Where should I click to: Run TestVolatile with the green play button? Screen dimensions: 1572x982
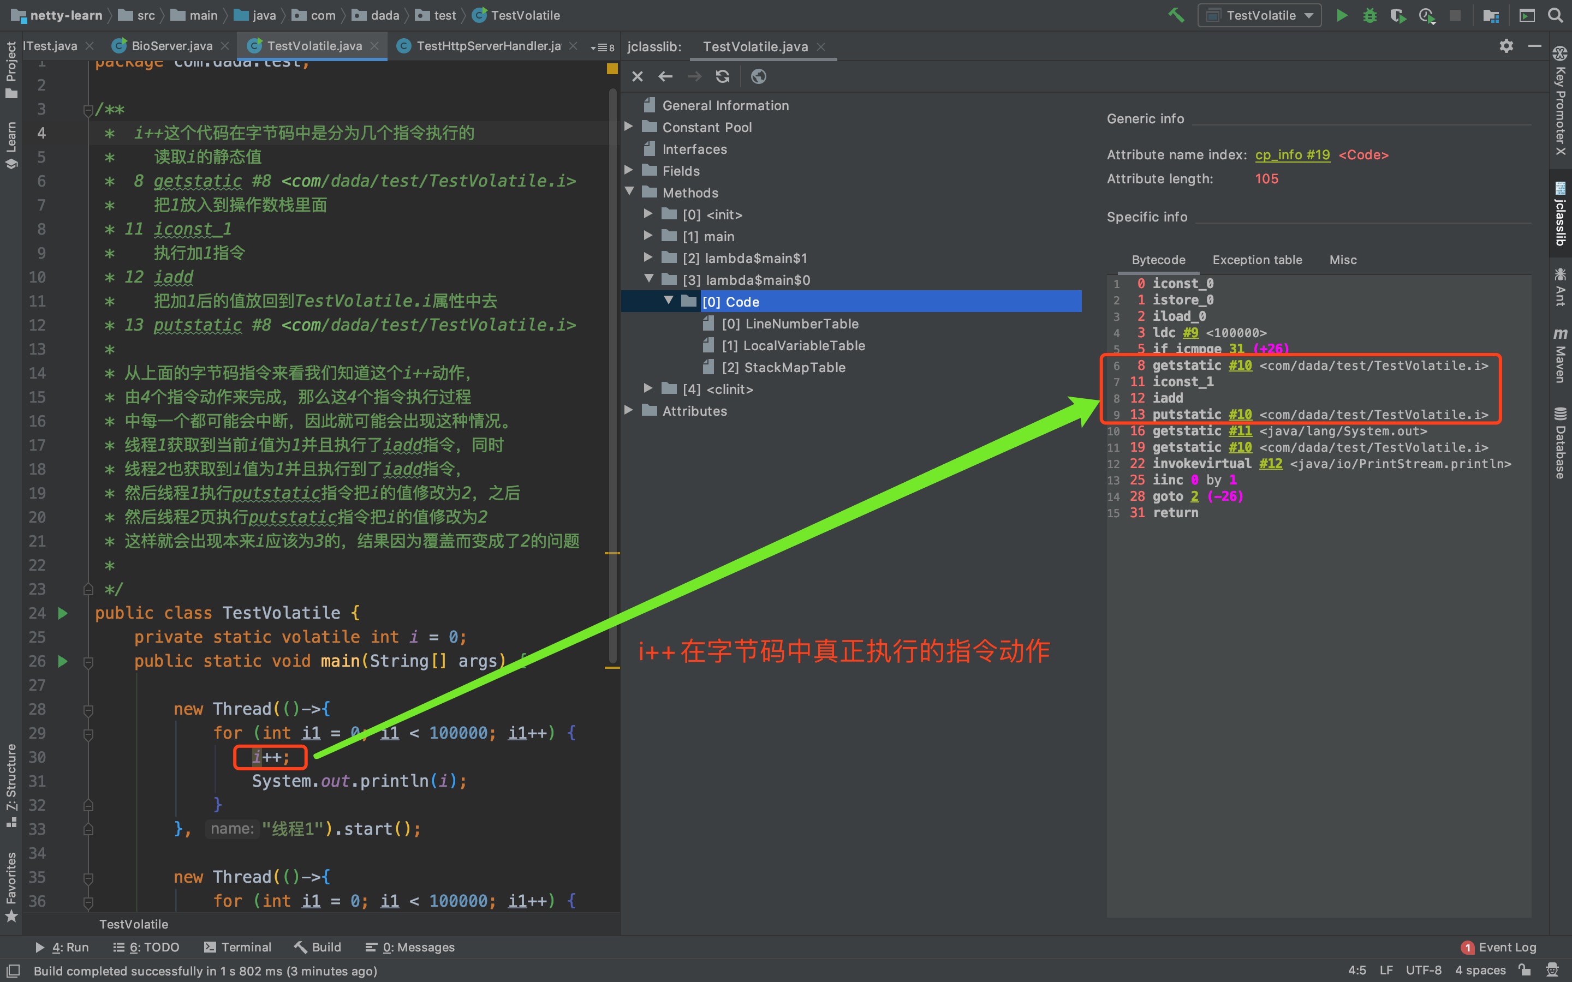click(x=1342, y=15)
